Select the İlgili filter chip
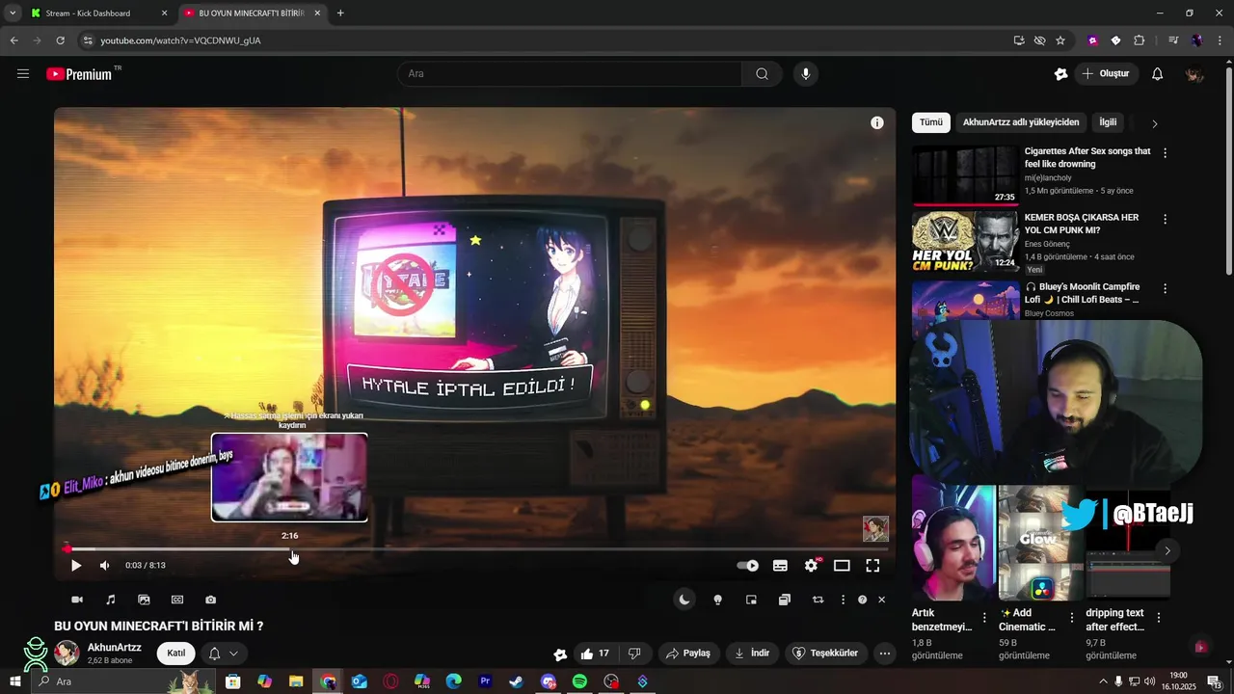The width and height of the screenshot is (1234, 694). pos(1108,122)
